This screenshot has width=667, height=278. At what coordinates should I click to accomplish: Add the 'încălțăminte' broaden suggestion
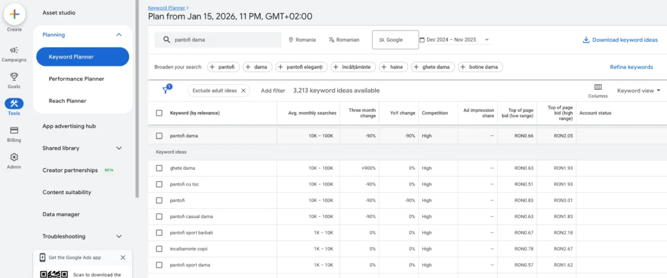pos(353,67)
